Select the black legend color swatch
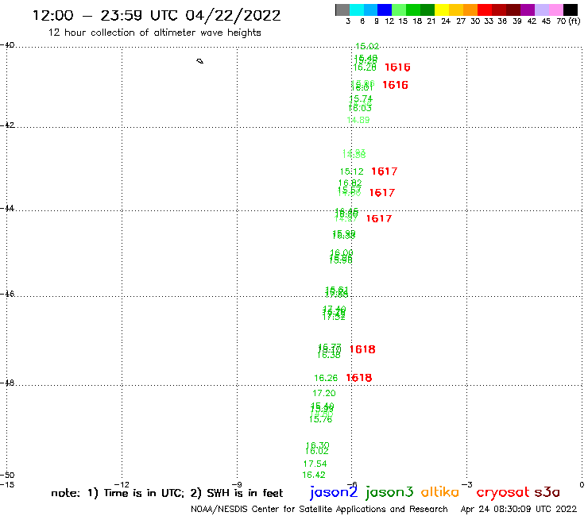Viewport: 588px width, 516px height. pos(570,10)
